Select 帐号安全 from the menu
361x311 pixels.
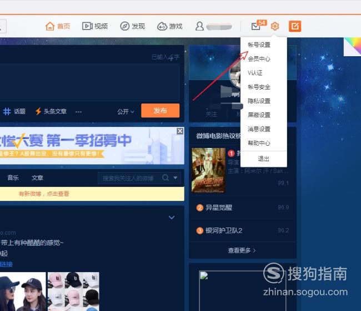(x=259, y=87)
